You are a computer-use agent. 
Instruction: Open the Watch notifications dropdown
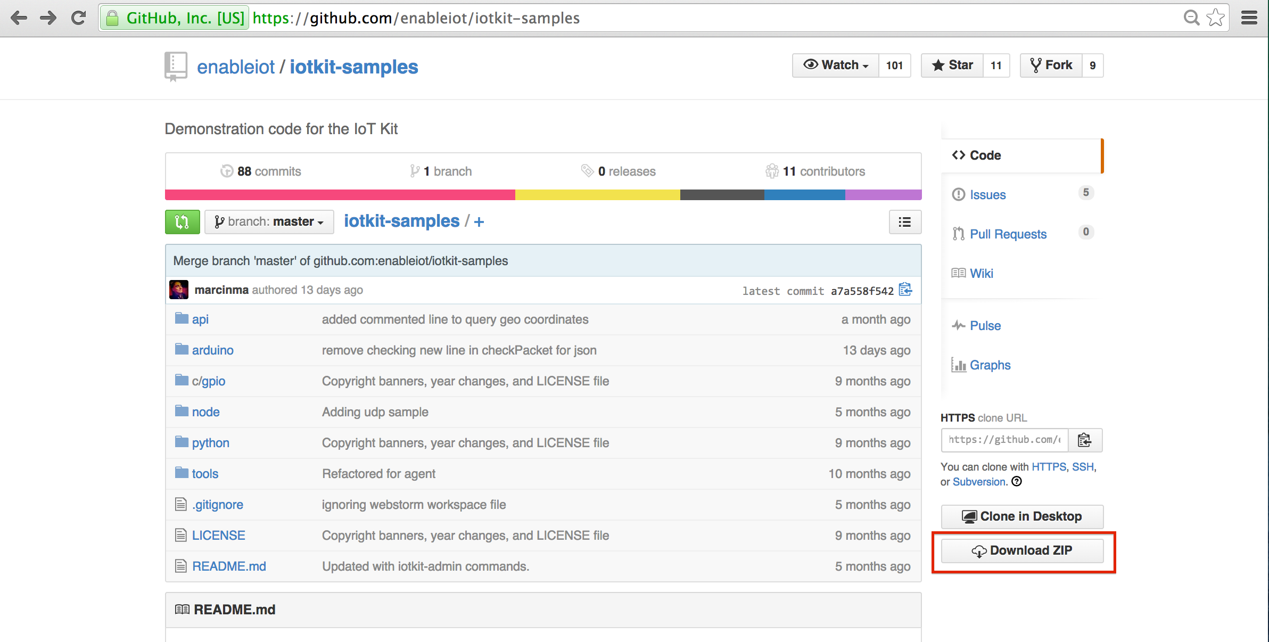[835, 65]
